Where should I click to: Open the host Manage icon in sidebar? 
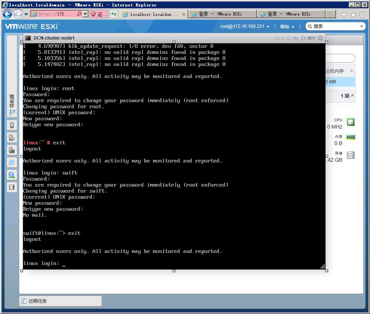pyautogui.click(x=12, y=138)
